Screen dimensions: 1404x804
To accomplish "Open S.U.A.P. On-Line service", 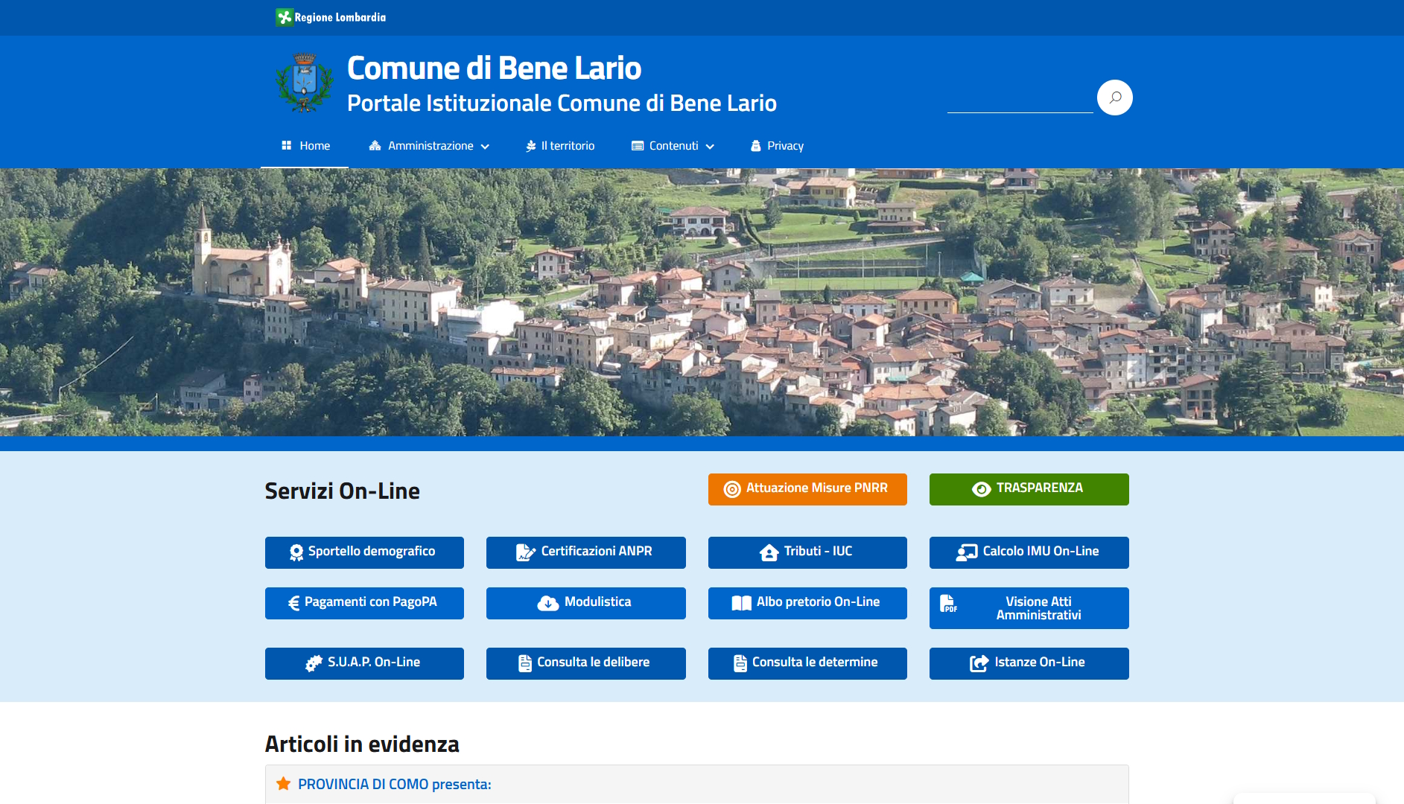I will [x=364, y=663].
